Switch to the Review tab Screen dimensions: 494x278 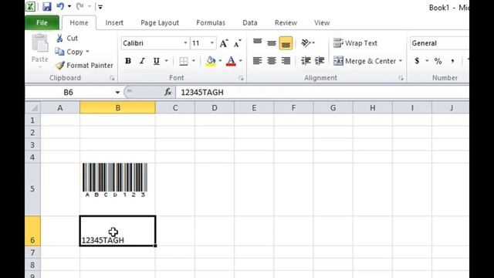click(286, 22)
